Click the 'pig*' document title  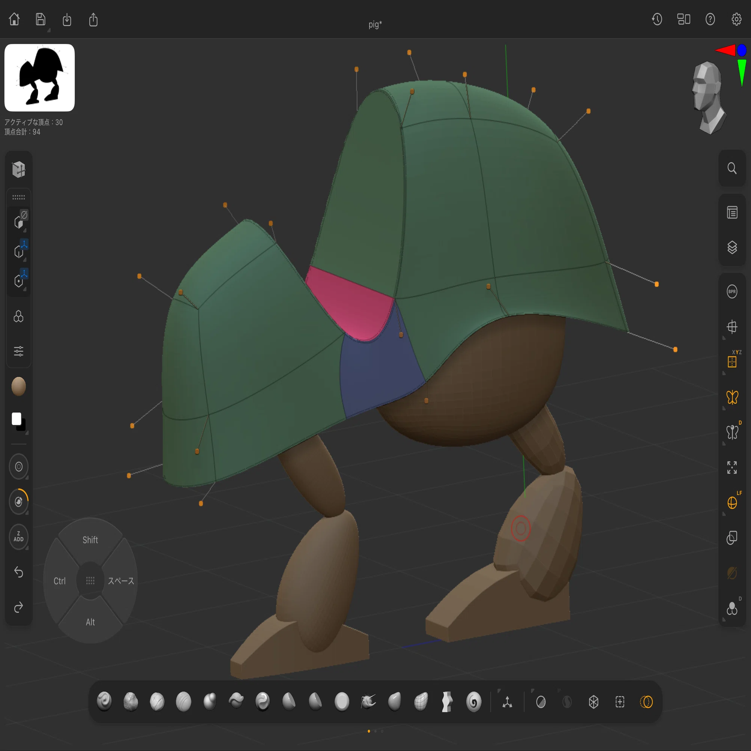point(375,24)
